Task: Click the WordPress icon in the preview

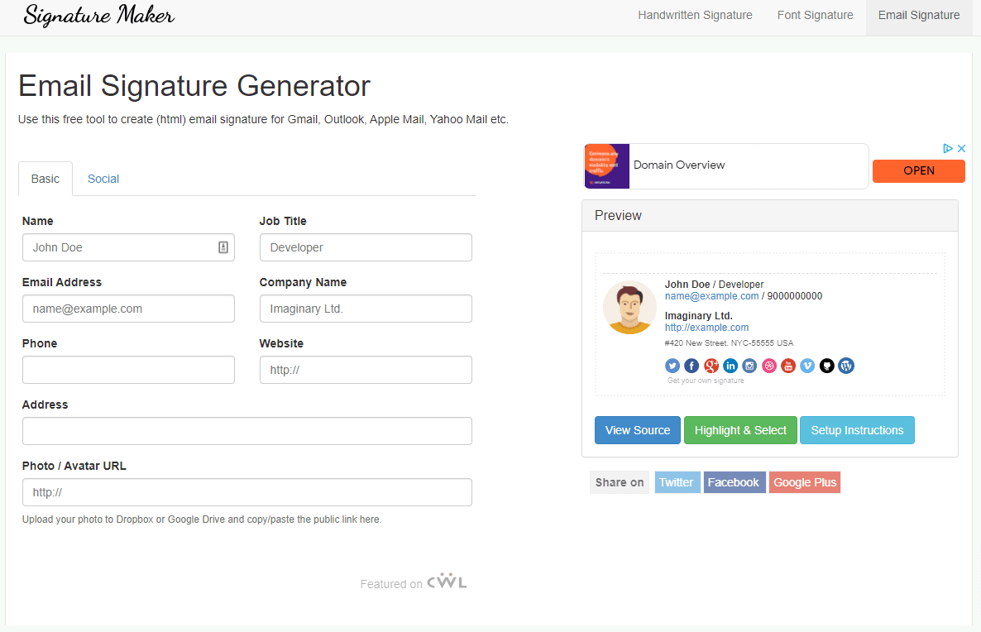Action: 845,365
